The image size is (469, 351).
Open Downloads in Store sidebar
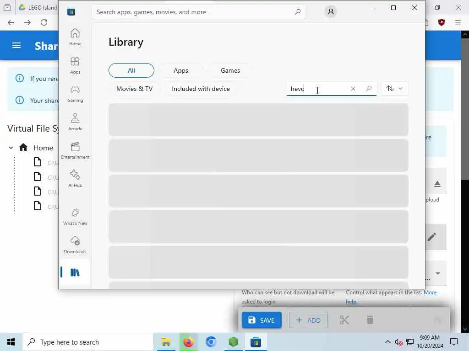[x=75, y=245]
